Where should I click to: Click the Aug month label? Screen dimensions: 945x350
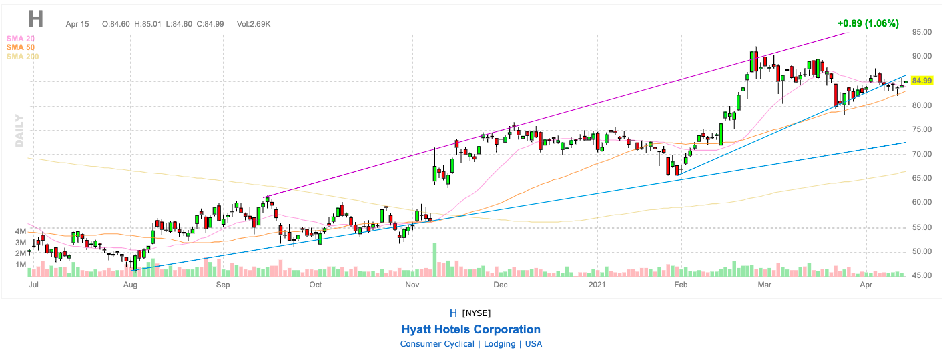point(130,285)
